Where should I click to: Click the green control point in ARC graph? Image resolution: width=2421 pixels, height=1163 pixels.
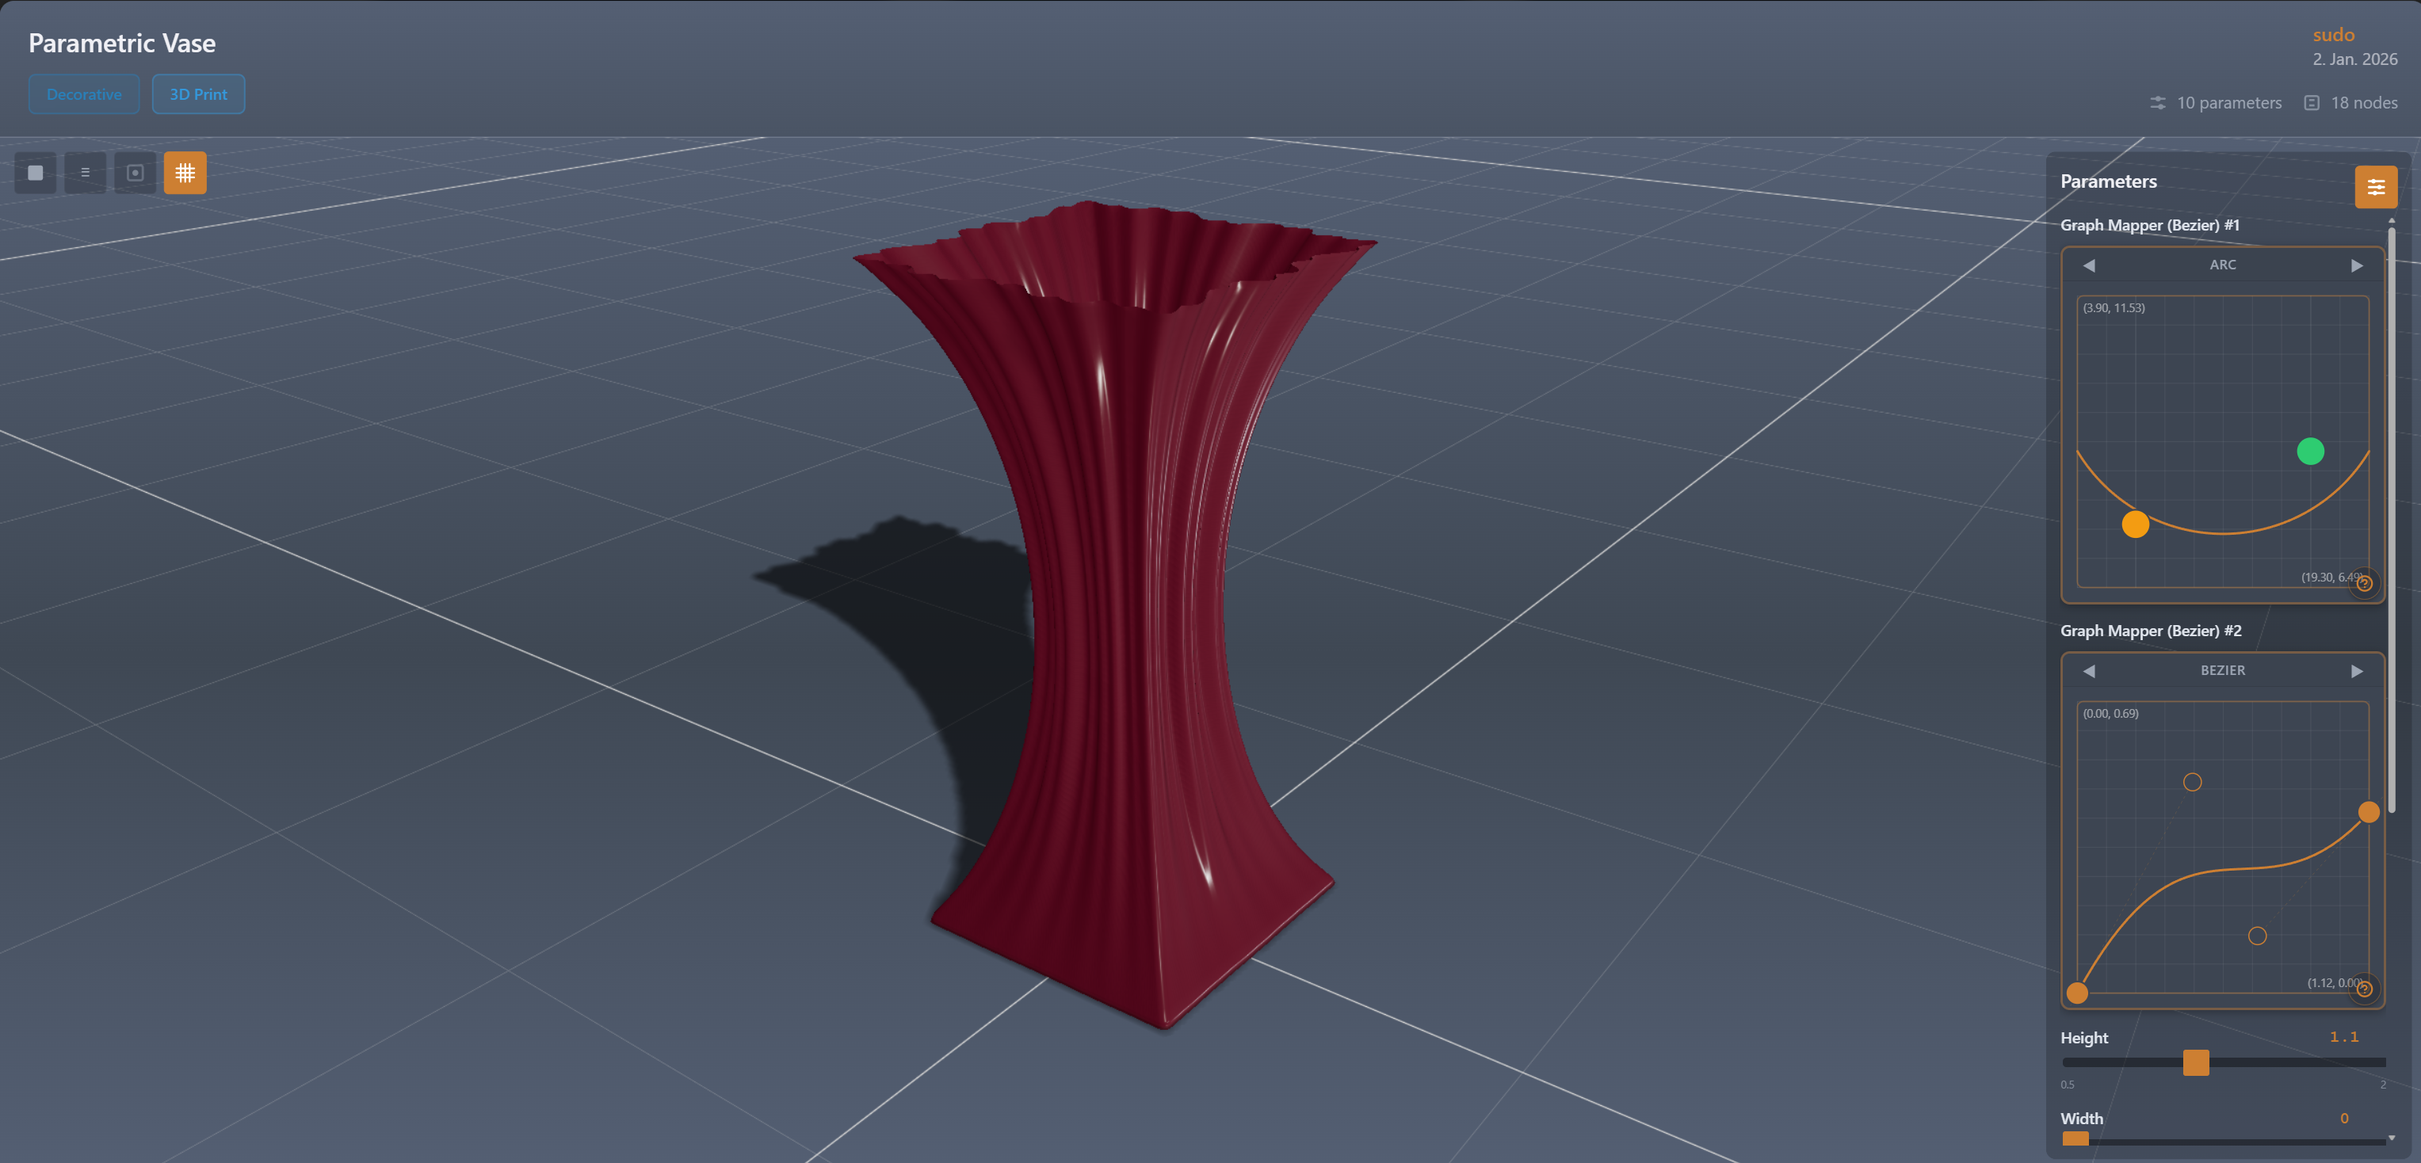point(2310,452)
